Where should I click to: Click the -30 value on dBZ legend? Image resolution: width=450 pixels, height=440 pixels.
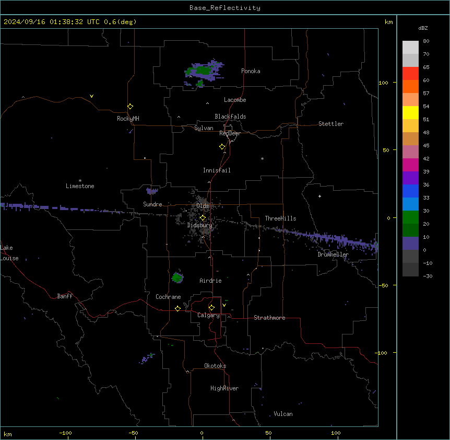pos(428,276)
